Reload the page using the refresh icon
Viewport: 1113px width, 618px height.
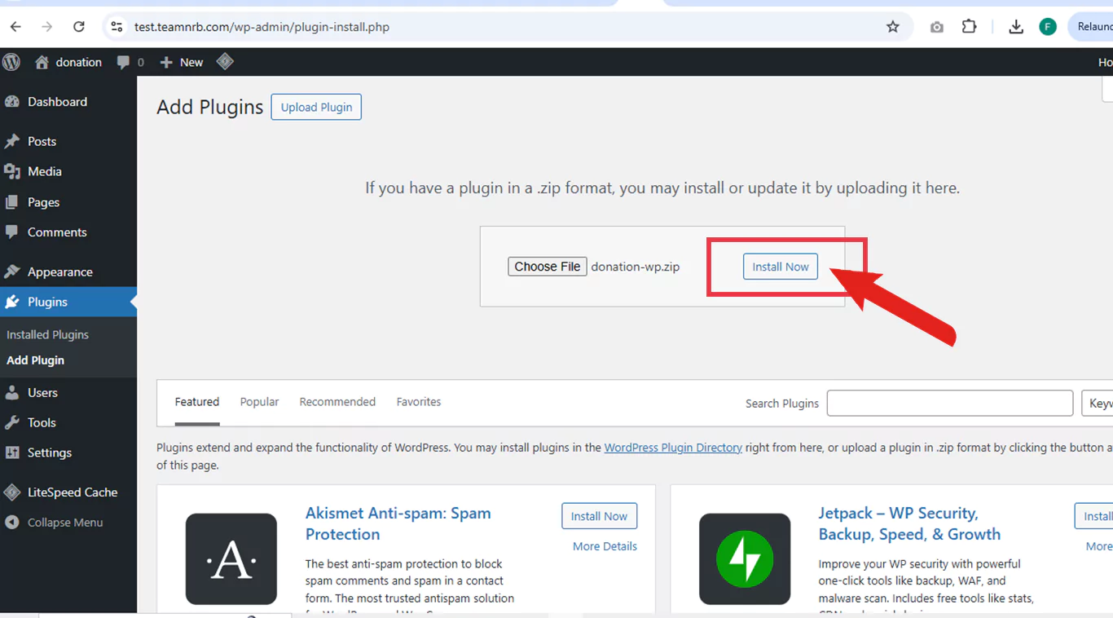click(x=79, y=27)
